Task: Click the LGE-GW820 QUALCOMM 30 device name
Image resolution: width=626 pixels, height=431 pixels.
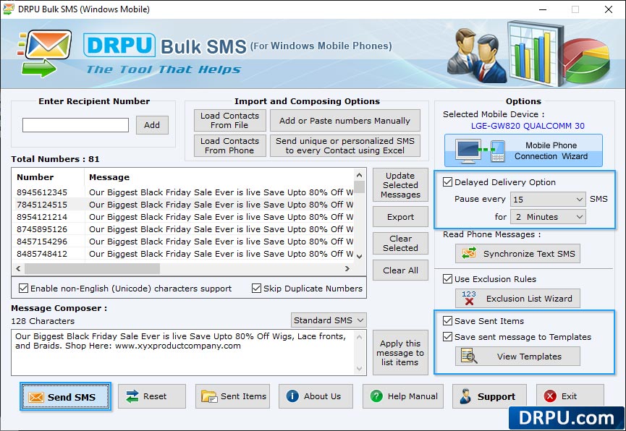Action: tap(528, 126)
